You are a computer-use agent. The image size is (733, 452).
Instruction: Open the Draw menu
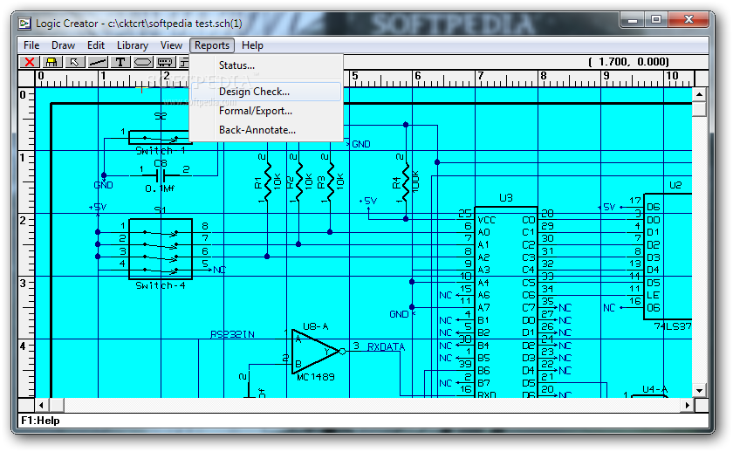(63, 45)
